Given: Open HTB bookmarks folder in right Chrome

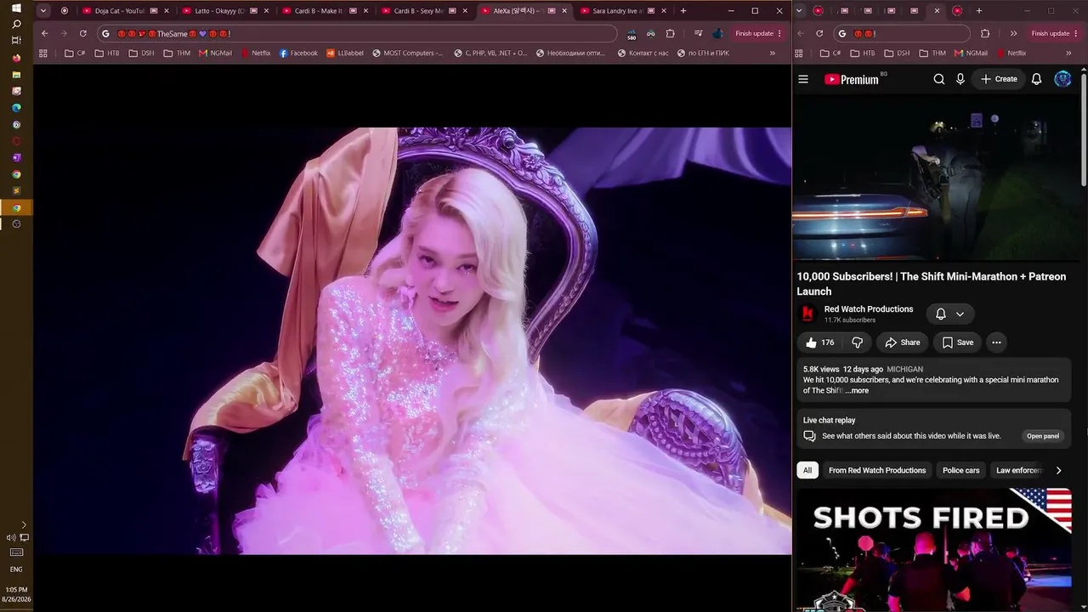Looking at the screenshot, I should [863, 53].
